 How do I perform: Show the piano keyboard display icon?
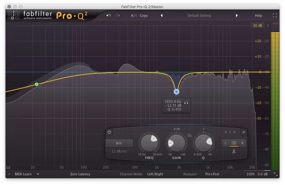point(8,167)
